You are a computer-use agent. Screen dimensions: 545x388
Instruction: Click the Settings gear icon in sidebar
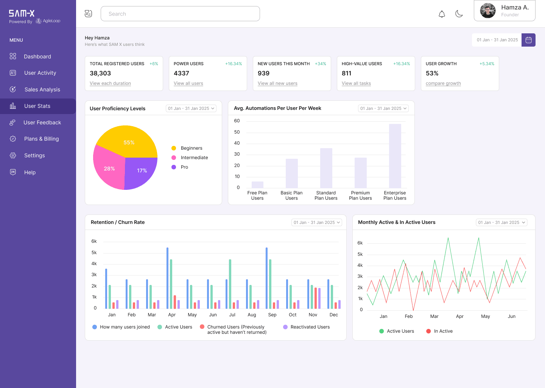tap(13, 155)
